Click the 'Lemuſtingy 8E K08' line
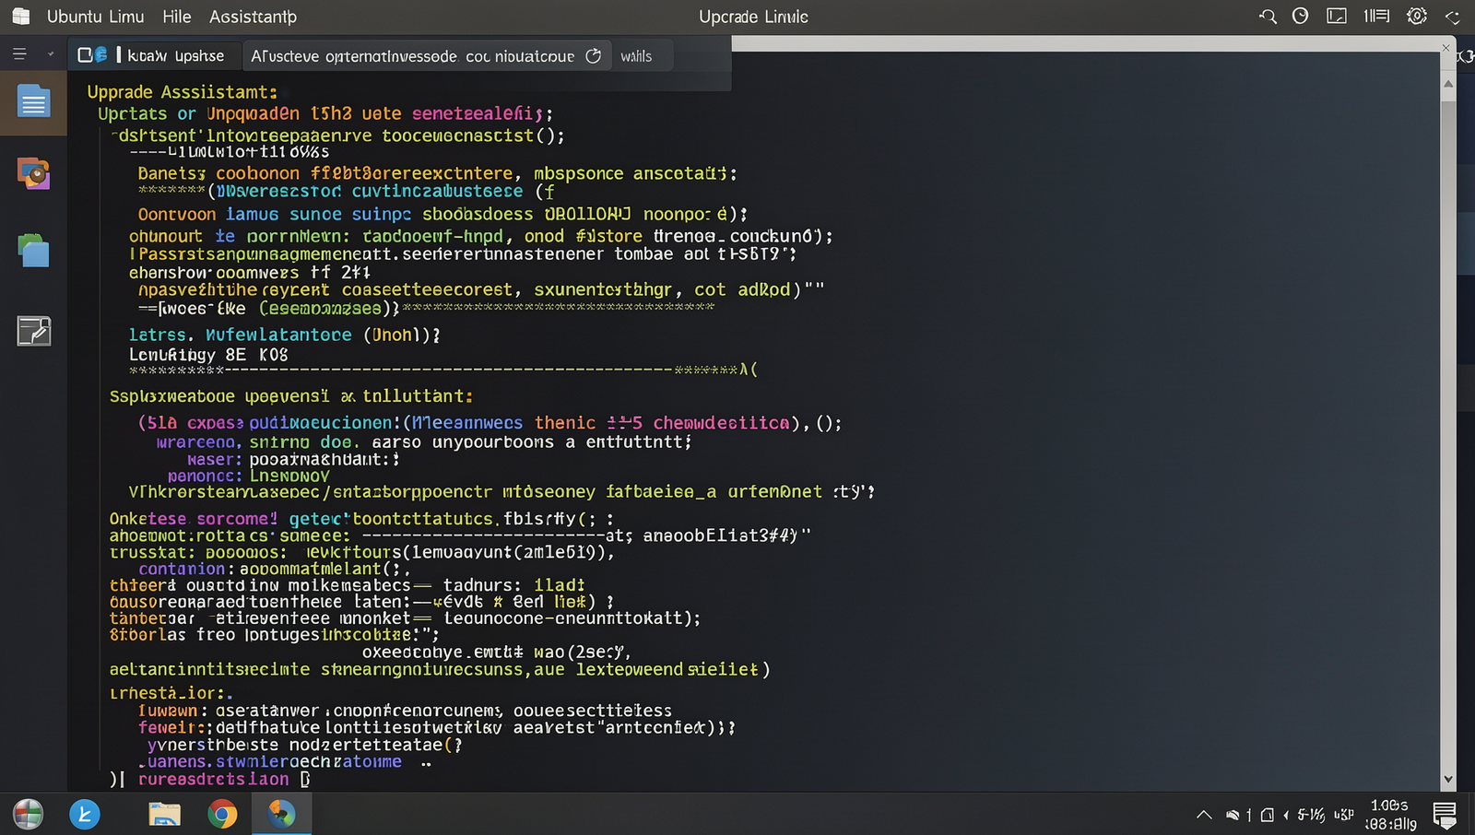Viewport: 1475px width, 835px height. point(208,355)
